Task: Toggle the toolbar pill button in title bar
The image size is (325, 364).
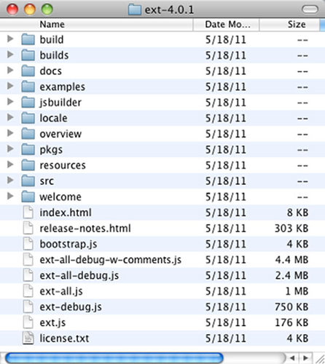Action: [310, 9]
